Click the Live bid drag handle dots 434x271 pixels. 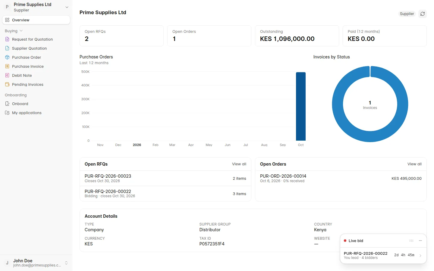(x=411, y=241)
